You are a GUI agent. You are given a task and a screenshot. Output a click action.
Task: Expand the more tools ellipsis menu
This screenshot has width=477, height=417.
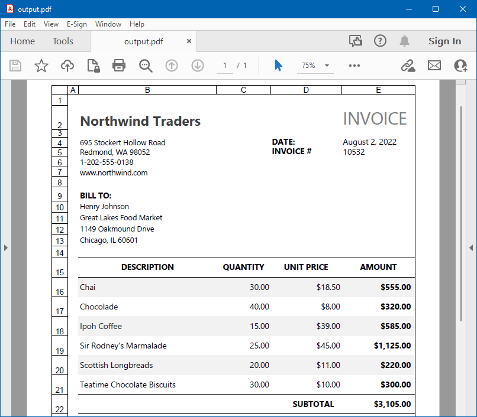(x=354, y=66)
